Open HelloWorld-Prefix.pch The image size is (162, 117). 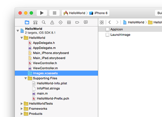(56, 99)
